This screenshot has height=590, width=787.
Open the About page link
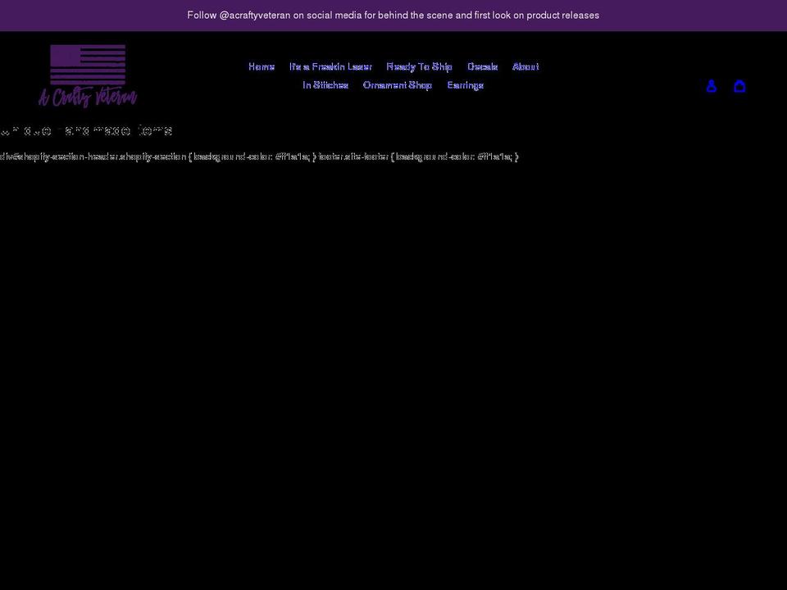525,66
